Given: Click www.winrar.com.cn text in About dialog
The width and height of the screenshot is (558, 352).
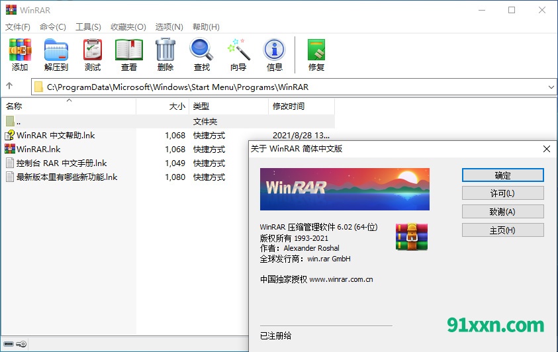Looking at the screenshot, I should coord(341,279).
